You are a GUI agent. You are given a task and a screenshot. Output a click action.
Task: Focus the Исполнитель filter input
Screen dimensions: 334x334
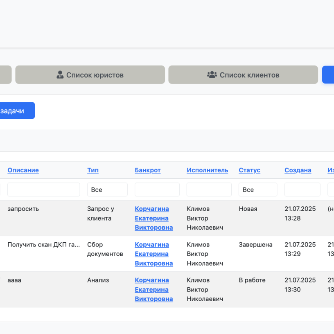(209, 190)
